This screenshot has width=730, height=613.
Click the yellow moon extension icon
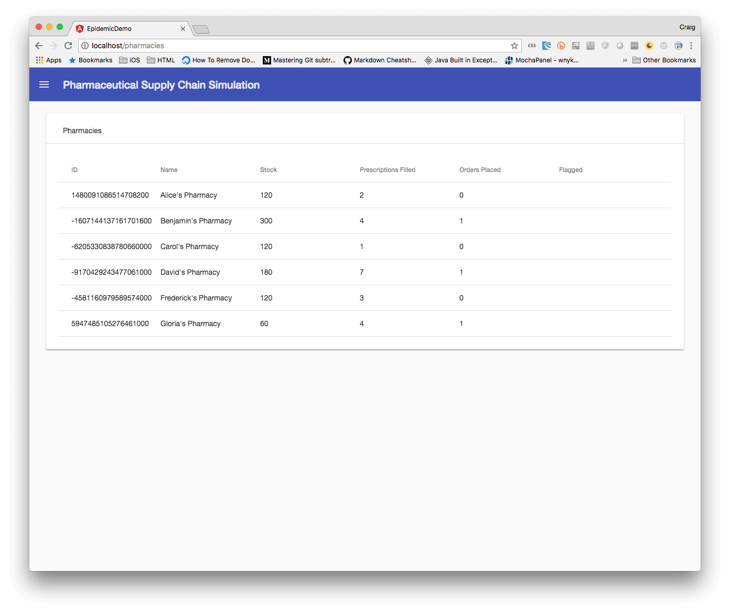649,46
